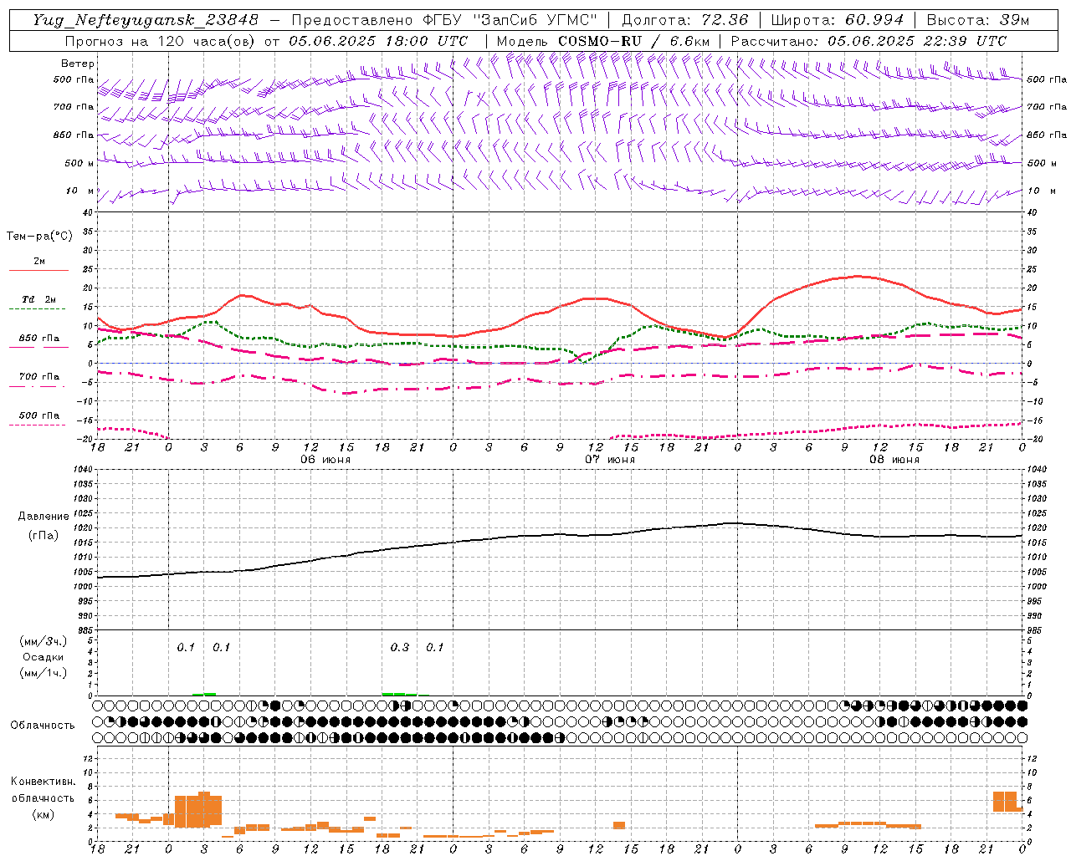Click the Рассчитано: 05.06.2025 22:39 UTC timestamp
1071x856 pixels.
869,41
